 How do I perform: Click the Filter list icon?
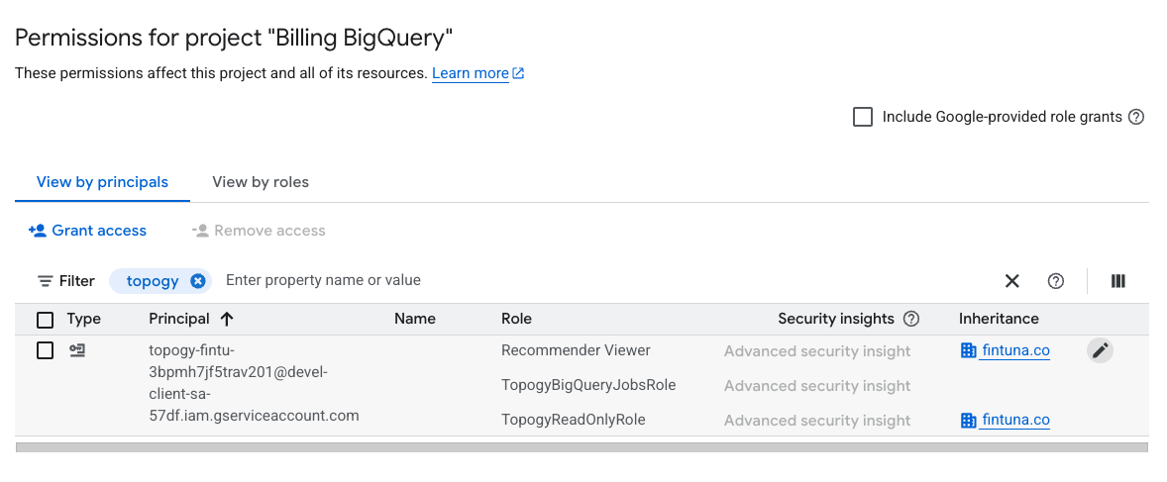tap(46, 281)
